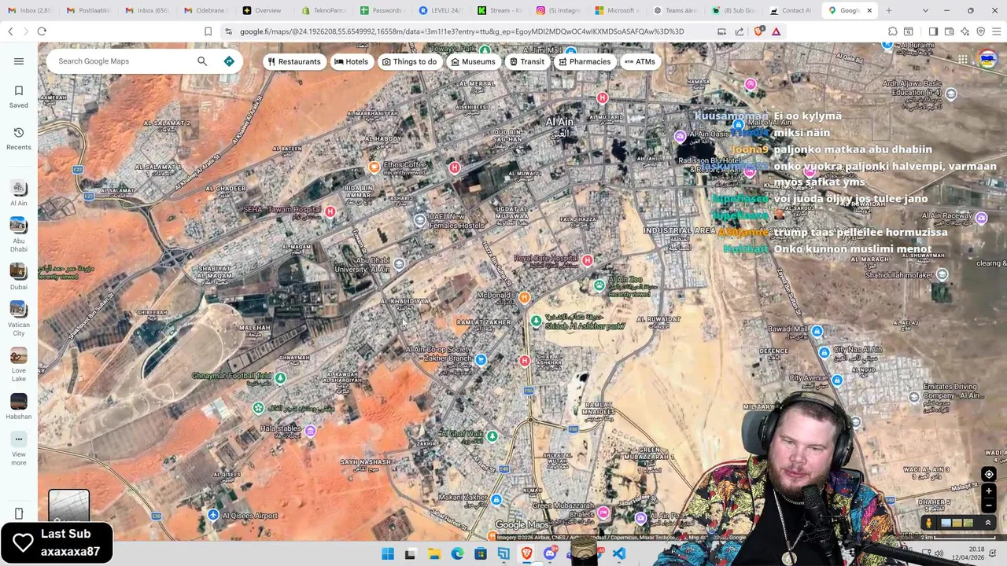Click the send-to-phone icon in the sidebar

point(19,514)
